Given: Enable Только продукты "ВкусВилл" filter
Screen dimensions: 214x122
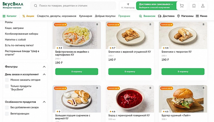Looking at the screenshot, I should tap(7, 86).
